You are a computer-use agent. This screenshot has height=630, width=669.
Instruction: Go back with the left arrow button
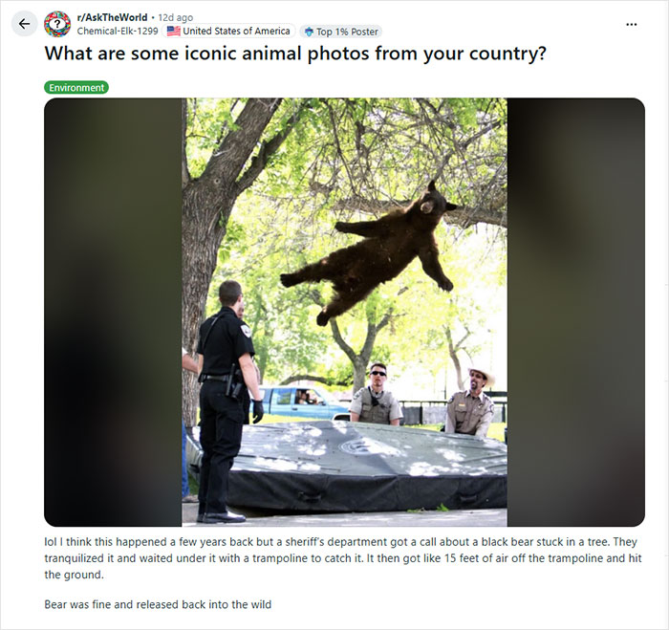click(x=24, y=24)
